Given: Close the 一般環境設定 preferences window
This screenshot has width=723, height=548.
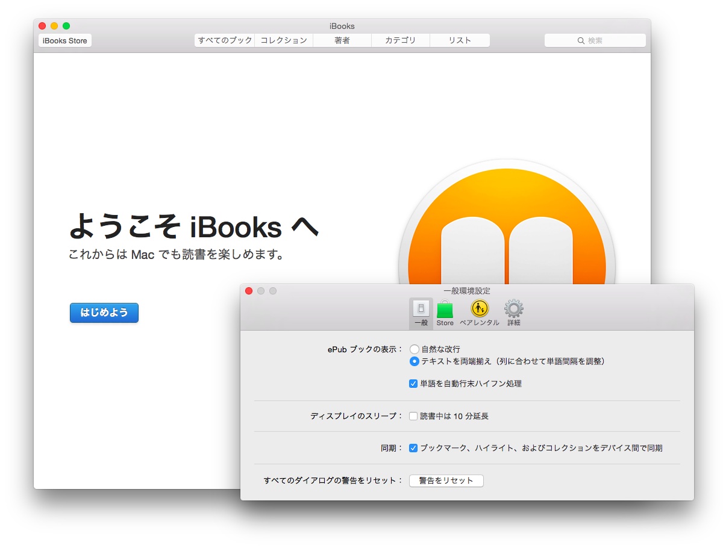Looking at the screenshot, I should [x=249, y=291].
